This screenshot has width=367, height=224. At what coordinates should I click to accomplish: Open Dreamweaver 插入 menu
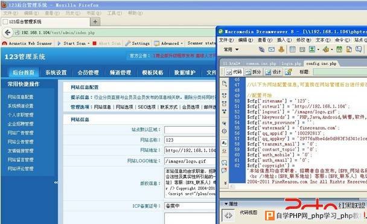(x=285, y=40)
